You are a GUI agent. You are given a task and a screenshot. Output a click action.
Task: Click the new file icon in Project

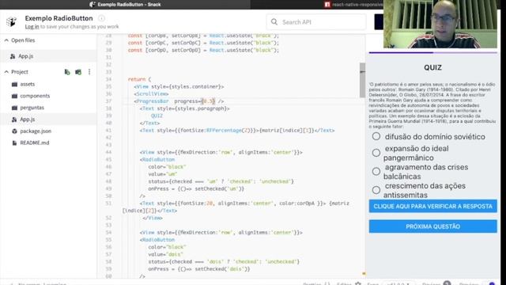[67, 72]
